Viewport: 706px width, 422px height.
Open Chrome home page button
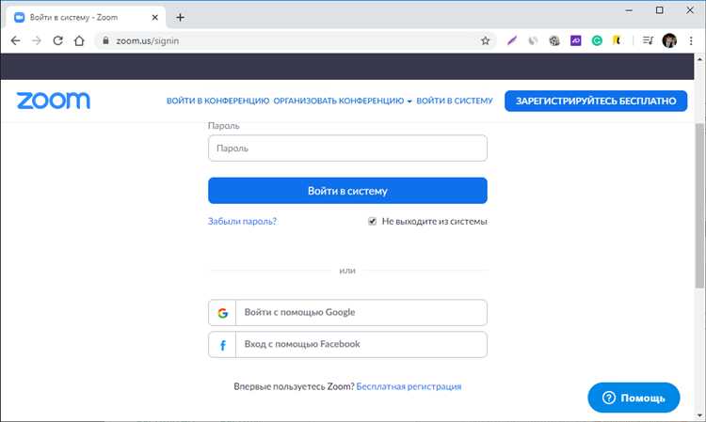[x=80, y=41]
